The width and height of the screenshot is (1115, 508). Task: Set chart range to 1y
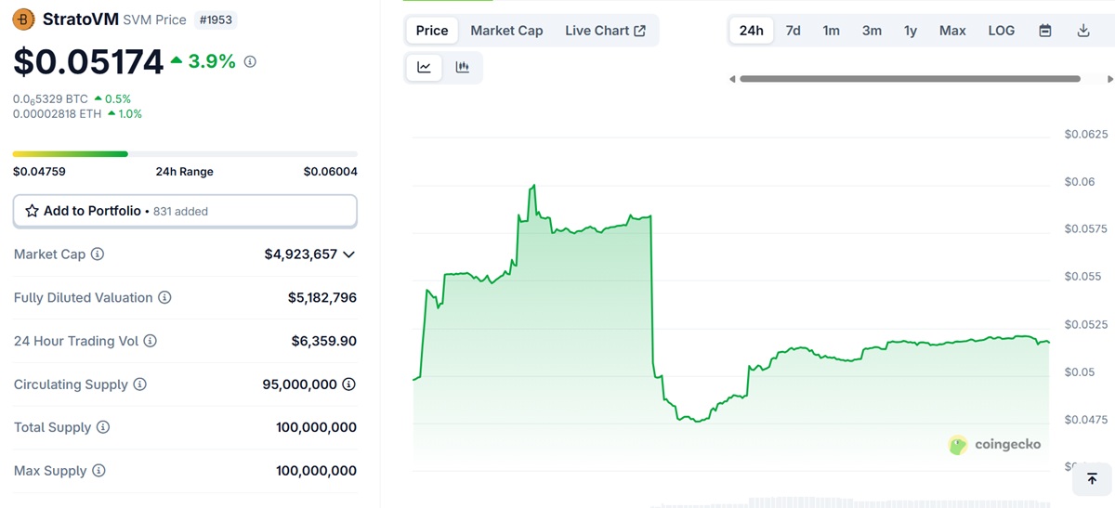point(911,31)
